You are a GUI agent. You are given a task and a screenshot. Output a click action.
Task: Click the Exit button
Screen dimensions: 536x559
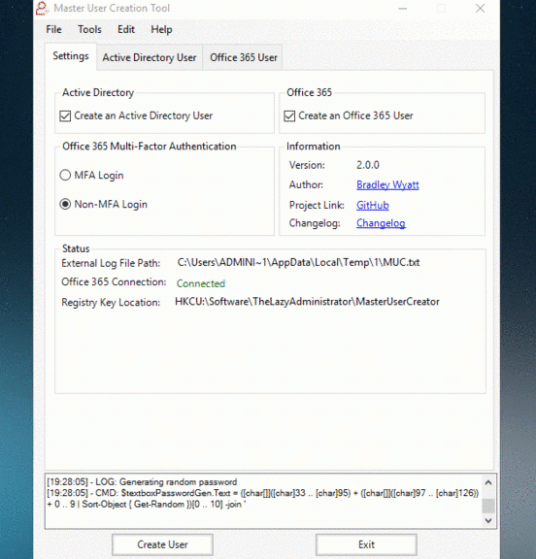click(x=366, y=544)
